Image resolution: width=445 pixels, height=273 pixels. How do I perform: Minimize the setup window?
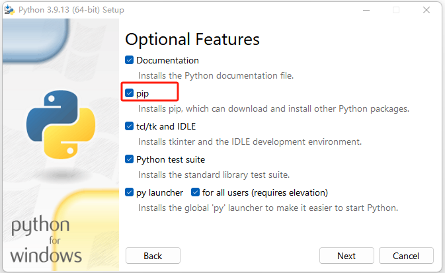pos(365,10)
